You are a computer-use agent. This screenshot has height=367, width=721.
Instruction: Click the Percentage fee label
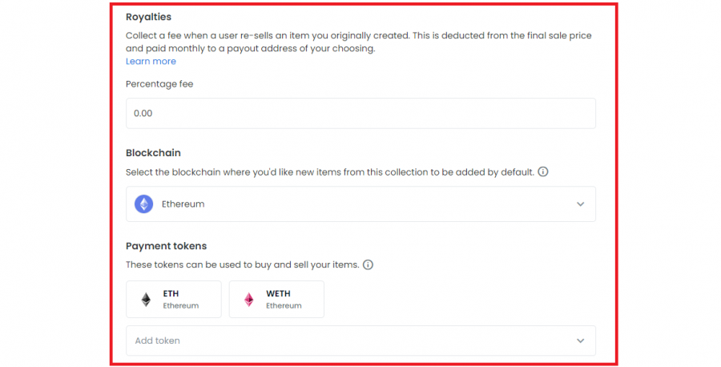coord(159,83)
